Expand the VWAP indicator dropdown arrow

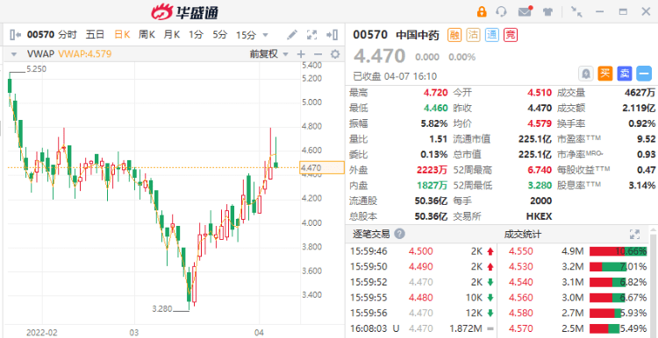pyautogui.click(x=14, y=54)
